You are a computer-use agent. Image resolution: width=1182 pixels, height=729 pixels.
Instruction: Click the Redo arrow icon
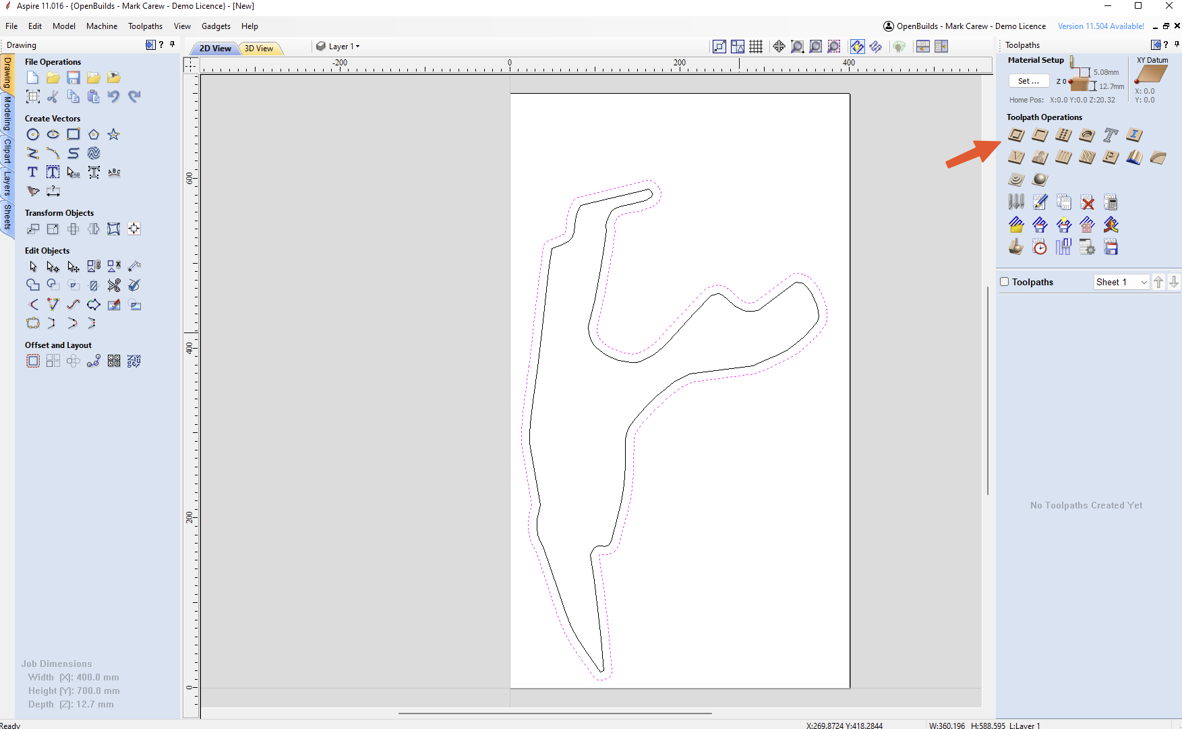(x=134, y=96)
